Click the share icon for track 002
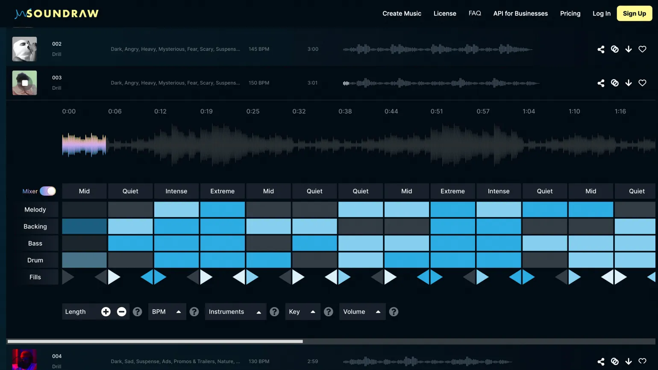The image size is (658, 370). (601, 49)
